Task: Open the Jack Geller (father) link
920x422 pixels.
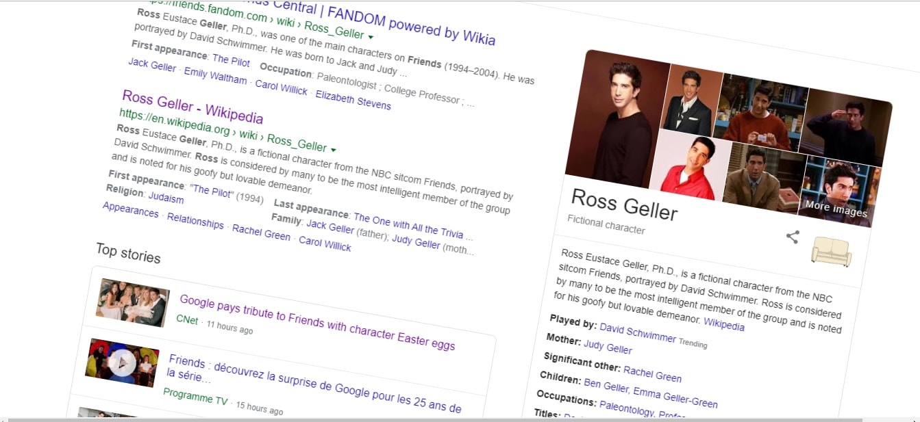Action: pos(330,228)
